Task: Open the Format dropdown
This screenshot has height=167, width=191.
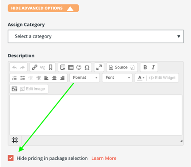Action: pyautogui.click(x=85, y=78)
